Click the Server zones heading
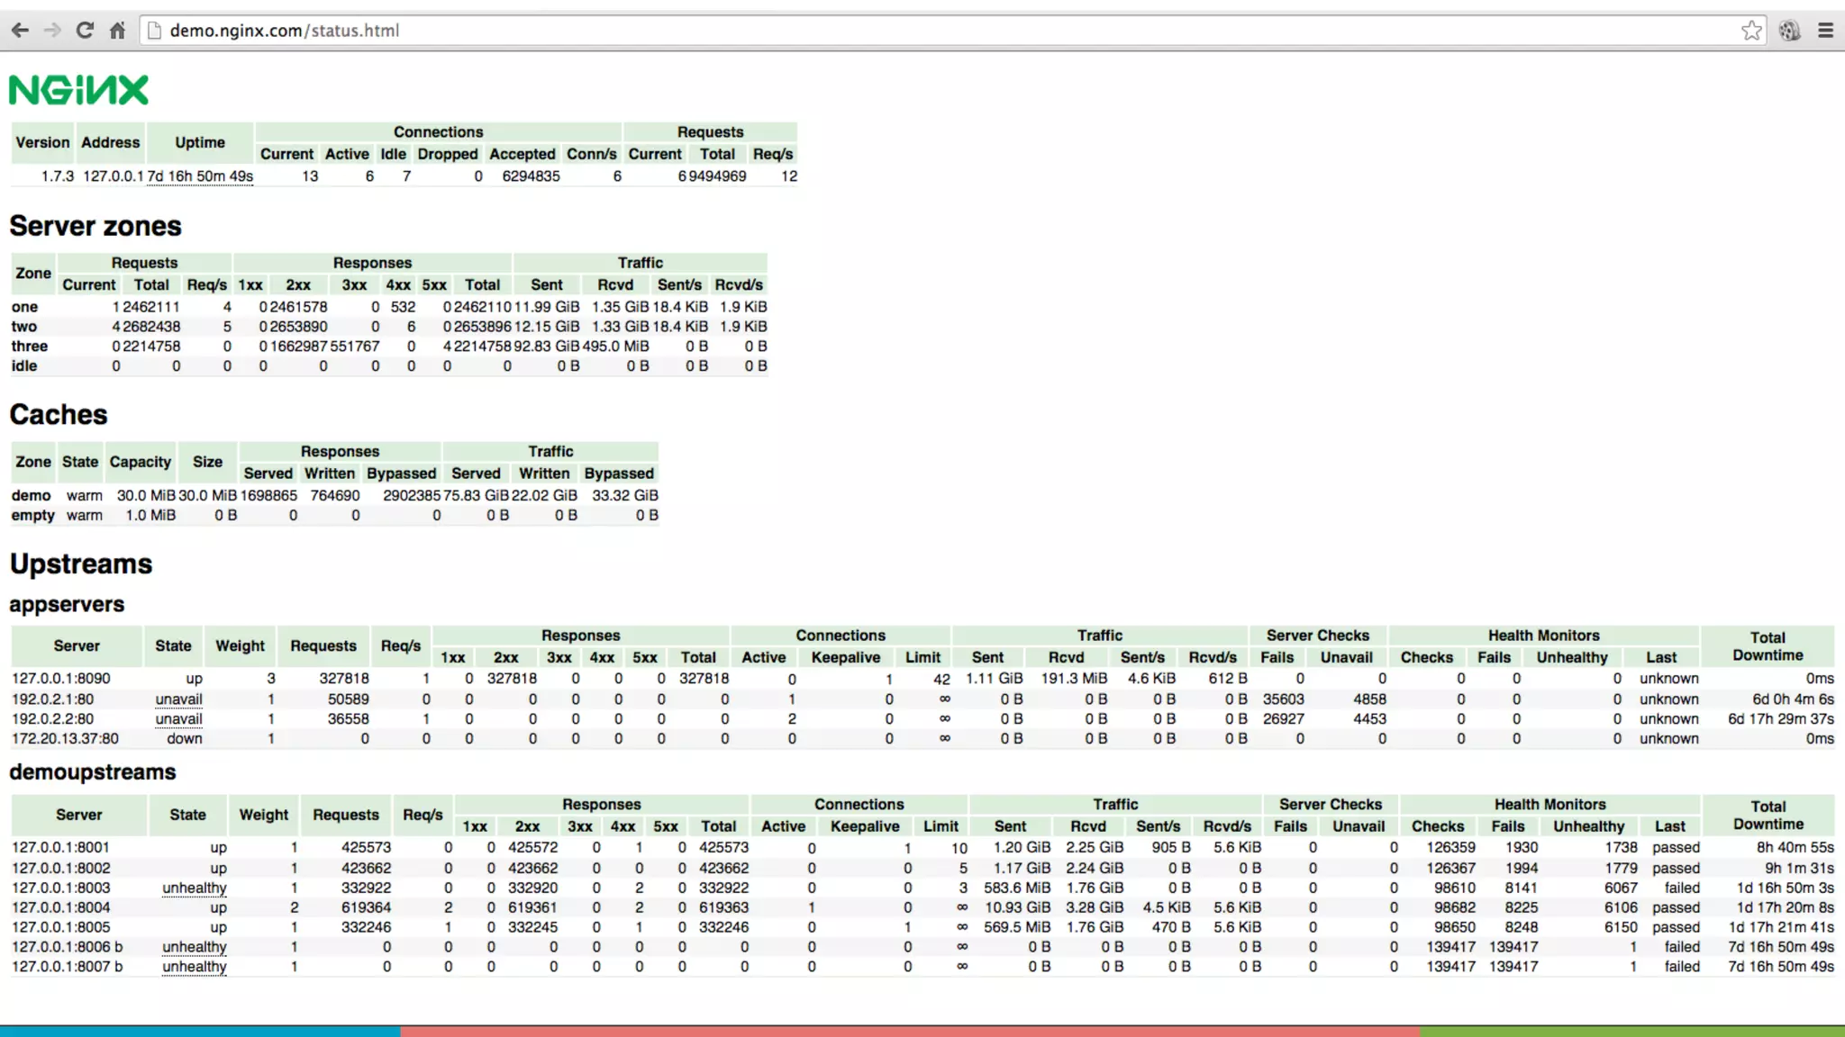The width and height of the screenshot is (1845, 1037). point(95,226)
